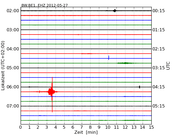Click the vertical UTC axis label
This screenshot has width=172, height=138.
(x=168, y=66)
